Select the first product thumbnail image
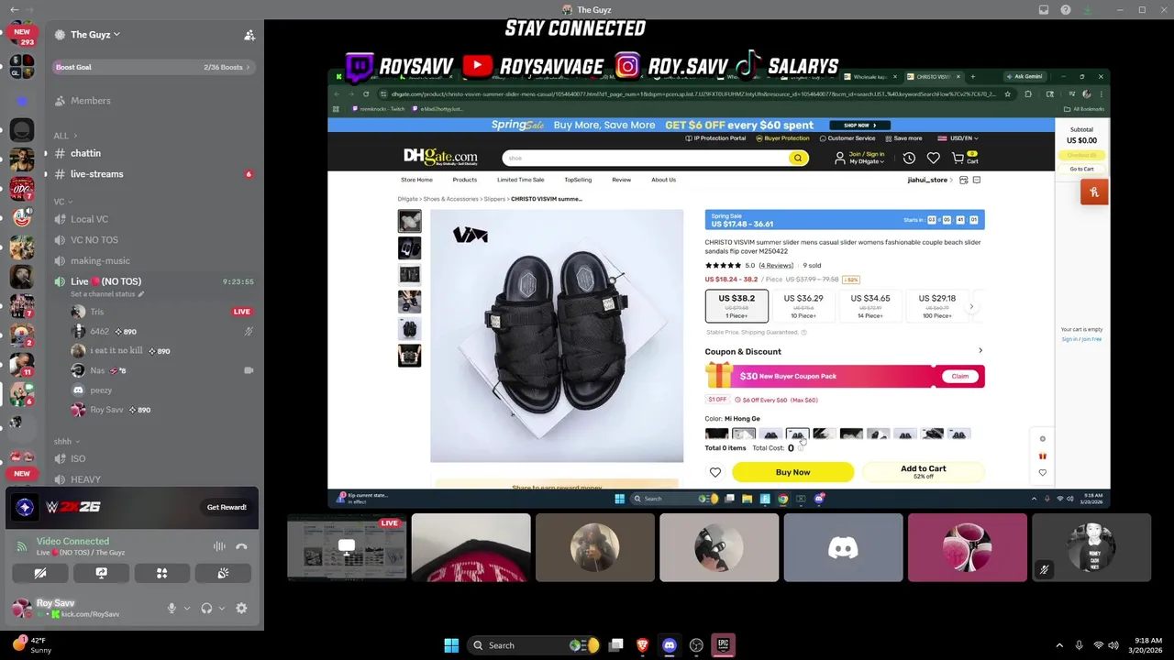 [x=409, y=221]
